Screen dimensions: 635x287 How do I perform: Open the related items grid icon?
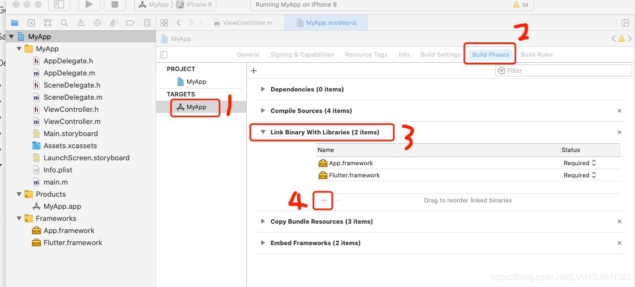pyautogui.click(x=164, y=23)
